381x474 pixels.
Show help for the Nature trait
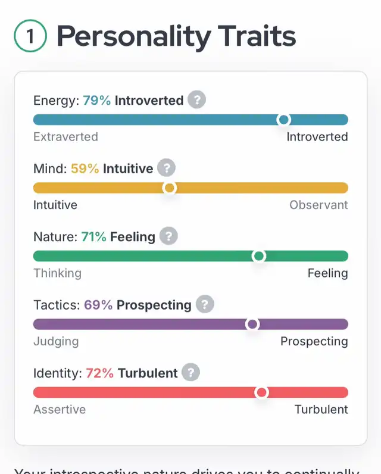(168, 236)
